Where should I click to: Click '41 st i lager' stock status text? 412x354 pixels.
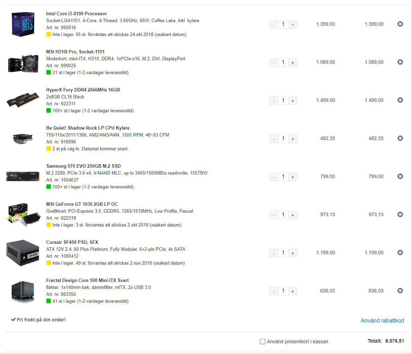pyautogui.click(x=90, y=301)
